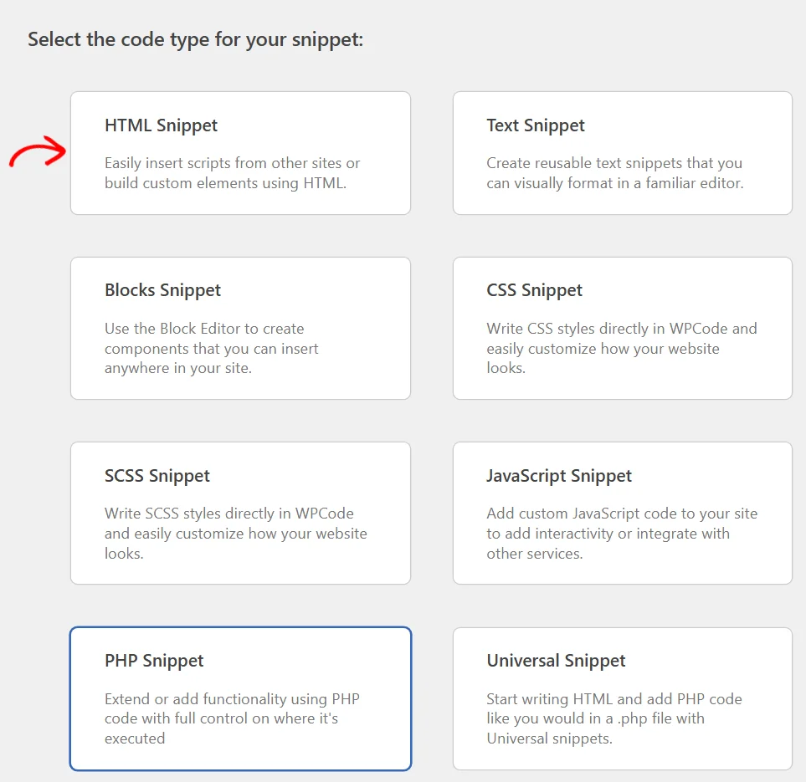The image size is (806, 782).
Task: Click description 'Easily insert scripts from other sites'
Action: [223, 163]
